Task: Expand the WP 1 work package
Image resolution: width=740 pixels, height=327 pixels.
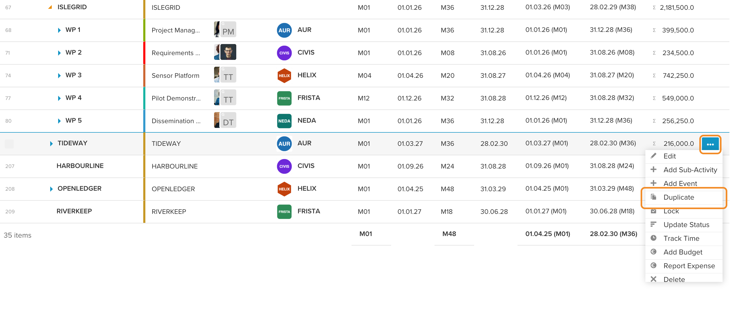Action: pyautogui.click(x=59, y=30)
